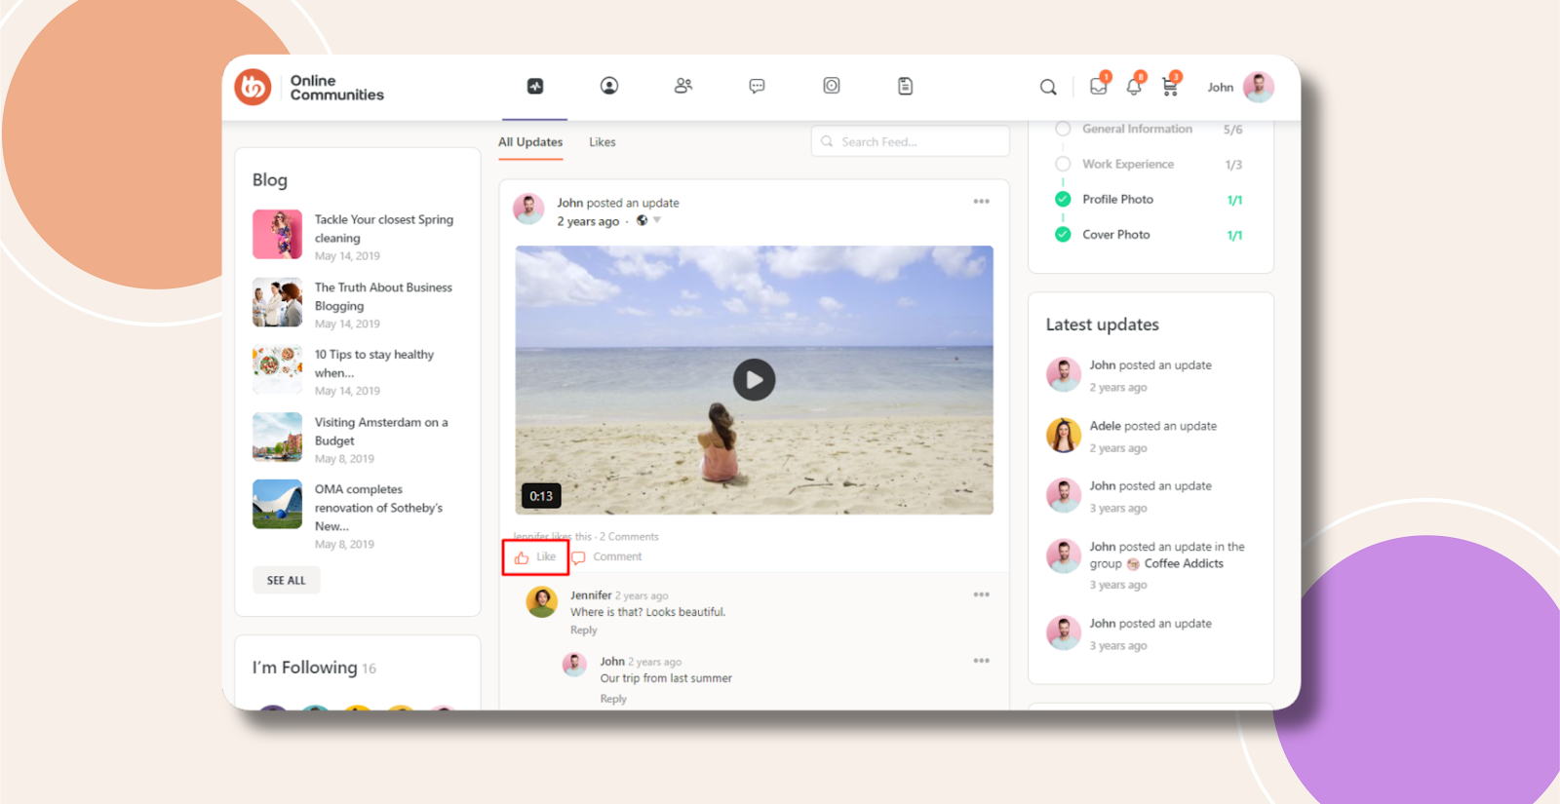Viewport: 1560px width, 804px height.
Task: Open Jennifer's name in comment
Action: click(591, 595)
